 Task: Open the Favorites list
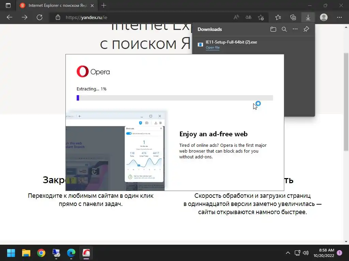click(x=278, y=17)
